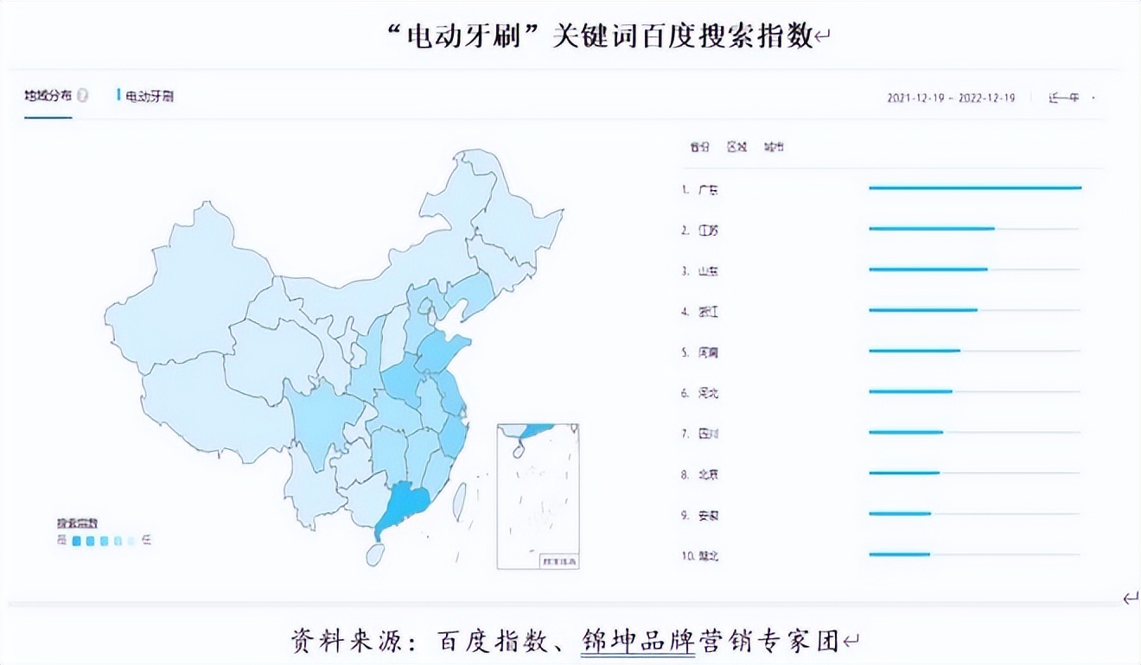Select rank 9 province 安徽
The width and height of the screenshot is (1141, 665).
point(708,515)
